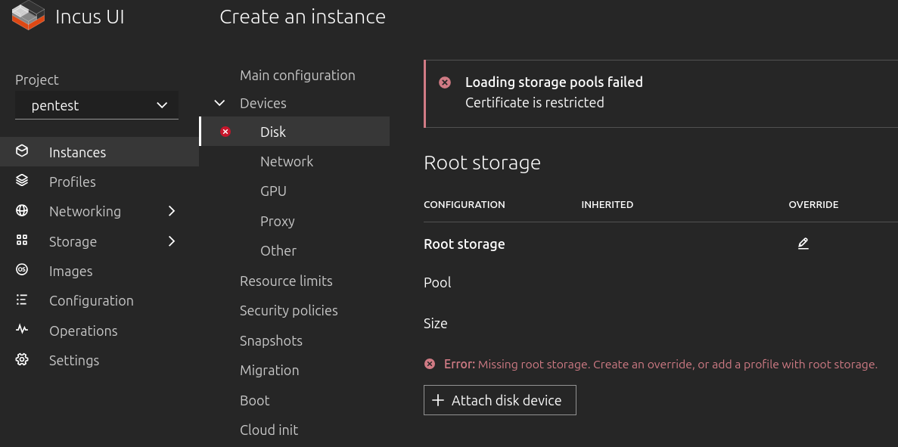Select the Network devices section
The image size is (898, 447).
[287, 161]
